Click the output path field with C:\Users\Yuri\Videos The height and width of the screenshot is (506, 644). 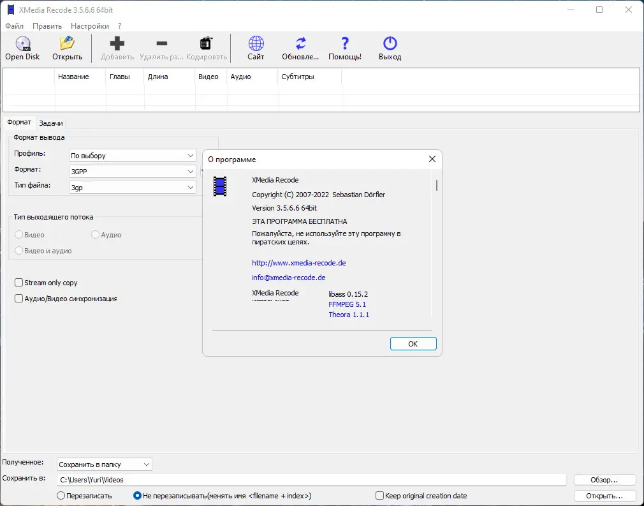point(312,479)
